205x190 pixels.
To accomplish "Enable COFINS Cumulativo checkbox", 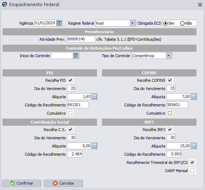I will point(170,113).
